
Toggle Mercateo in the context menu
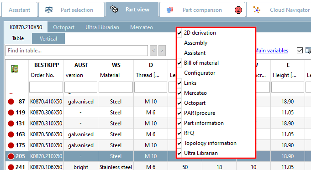pyautogui.click(x=216, y=93)
